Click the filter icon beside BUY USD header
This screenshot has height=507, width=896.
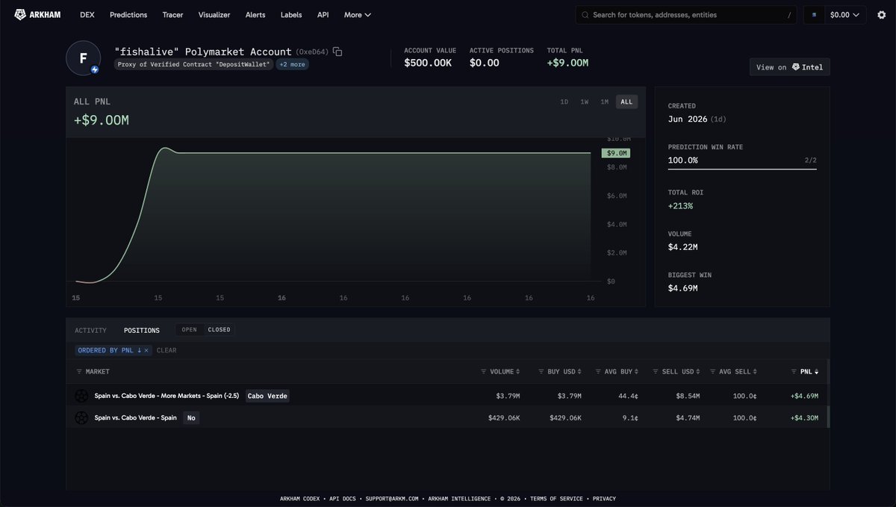coord(541,371)
